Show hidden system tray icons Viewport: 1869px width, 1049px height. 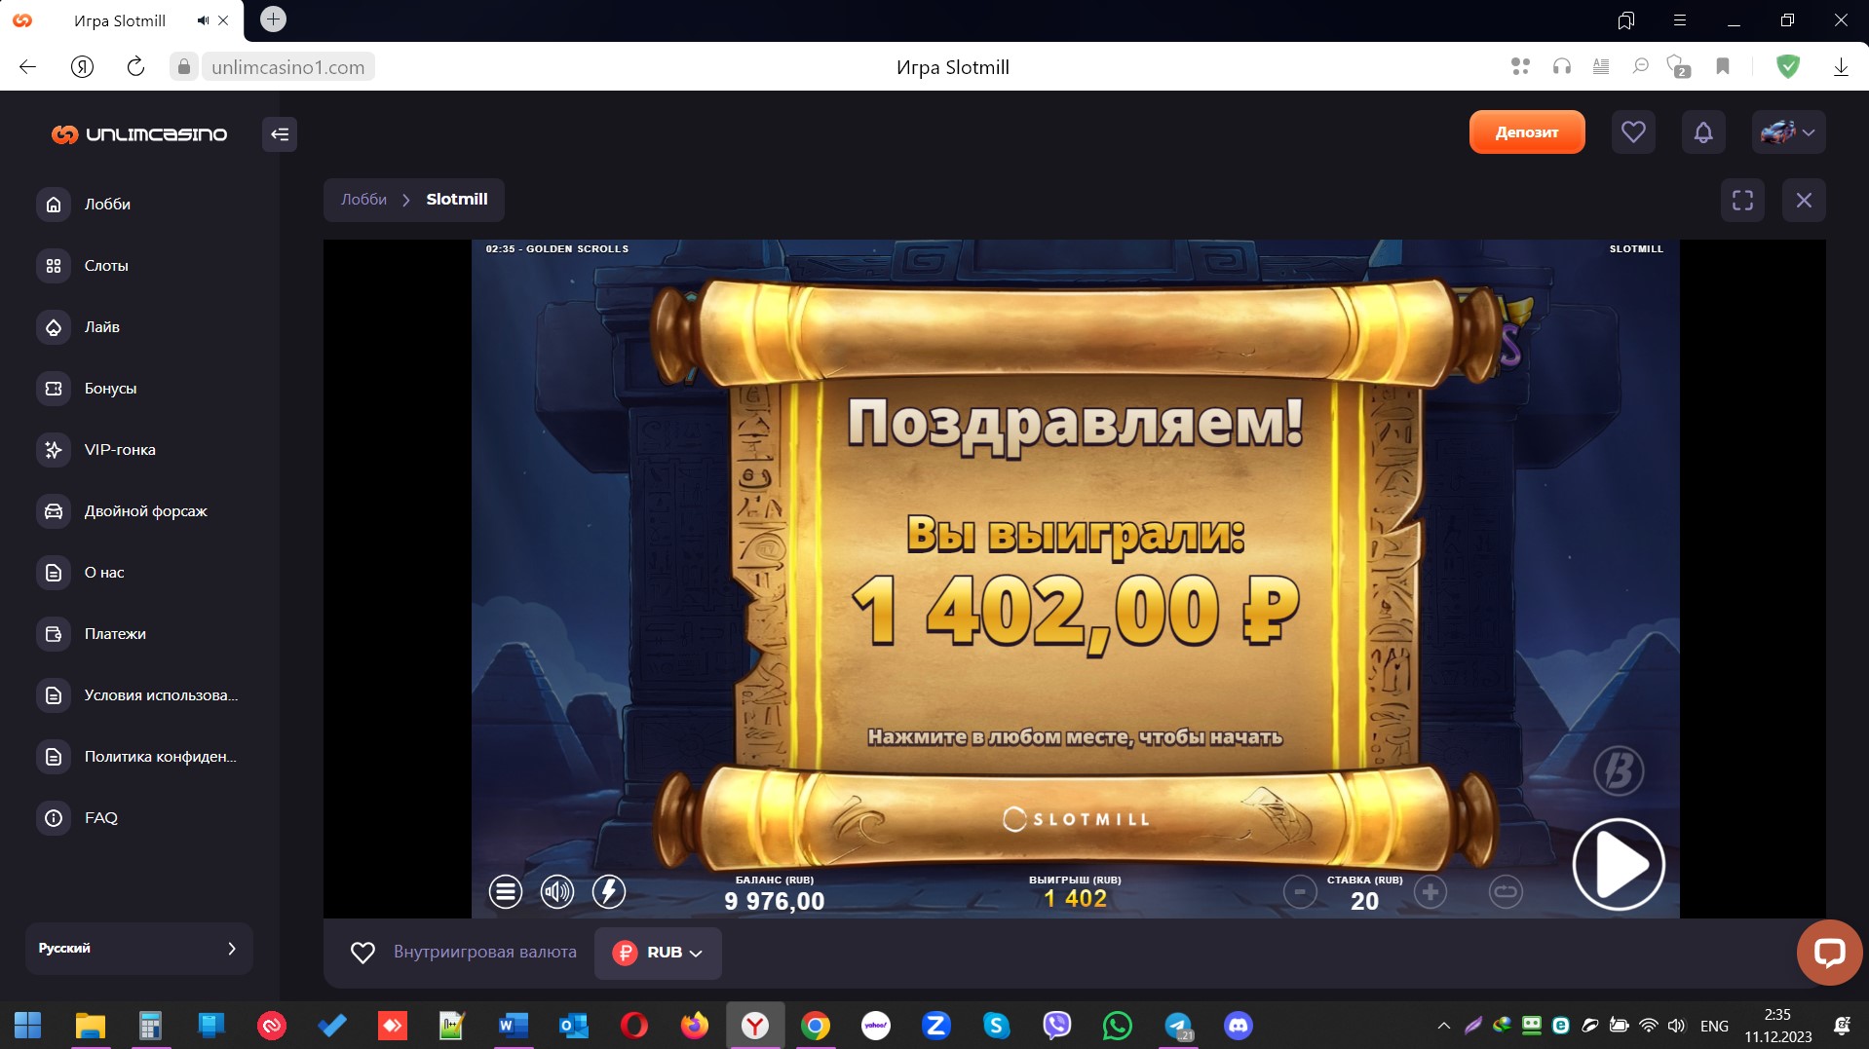[x=1444, y=1026]
